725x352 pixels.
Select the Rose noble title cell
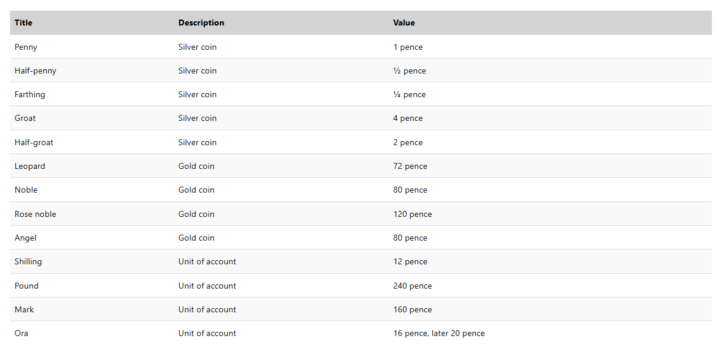pos(36,214)
